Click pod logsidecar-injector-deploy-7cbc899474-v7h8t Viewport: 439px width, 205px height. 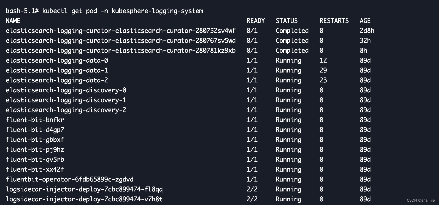84,199
